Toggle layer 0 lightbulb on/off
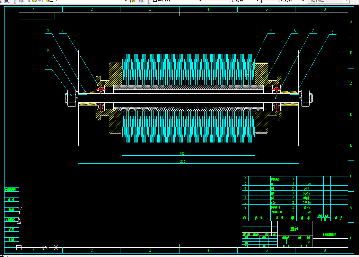This screenshot has height=257, width=359. 29,1
